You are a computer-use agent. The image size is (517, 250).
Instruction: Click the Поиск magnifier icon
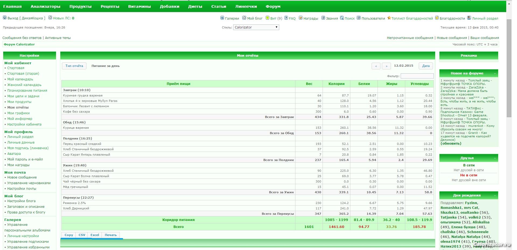(342, 18)
